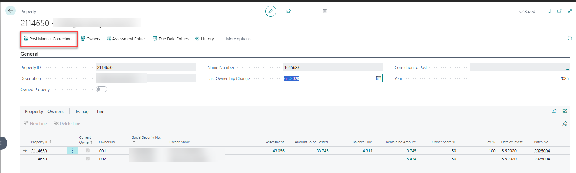
Task: Delete the record with trash icon
Action: [x=325, y=11]
